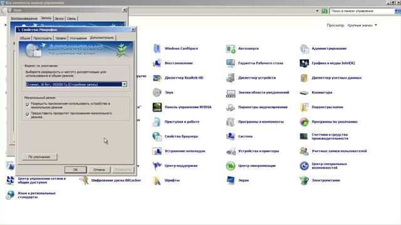Click the Отмена button in Microphone properties

[99, 169]
